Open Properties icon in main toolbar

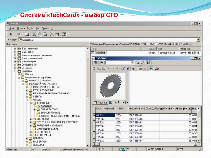click(57, 34)
